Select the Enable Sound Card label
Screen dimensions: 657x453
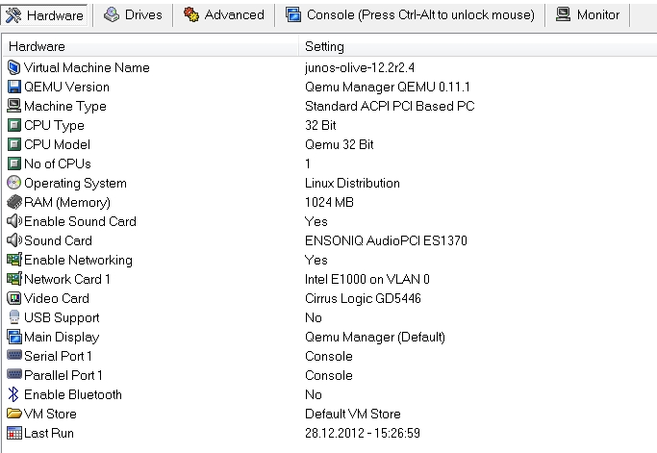80,221
